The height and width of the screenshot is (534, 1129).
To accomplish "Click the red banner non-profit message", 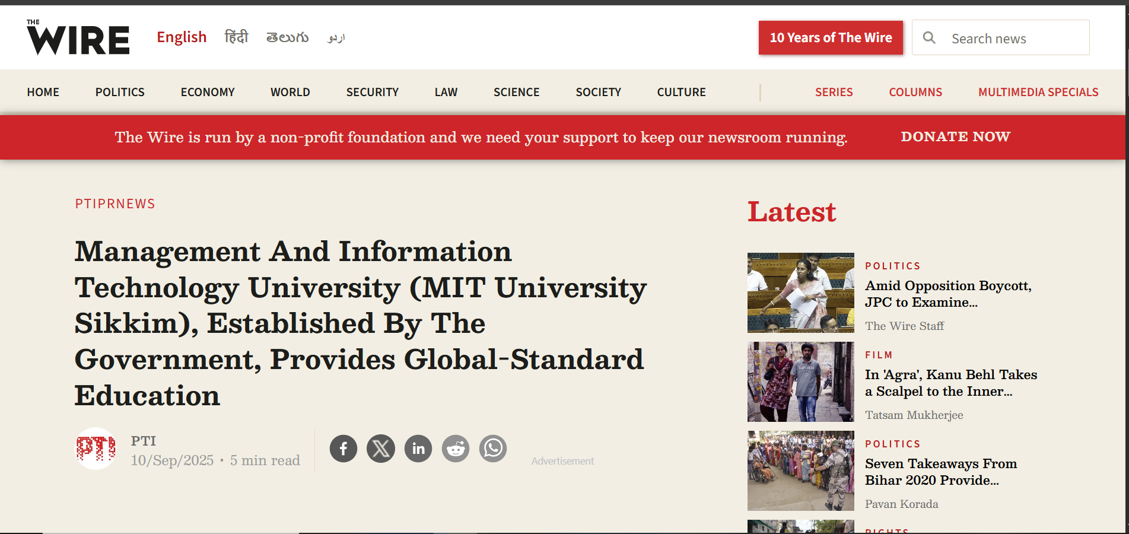I will [481, 137].
